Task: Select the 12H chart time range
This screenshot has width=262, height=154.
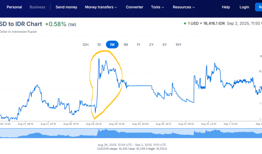Action: pos(85,45)
